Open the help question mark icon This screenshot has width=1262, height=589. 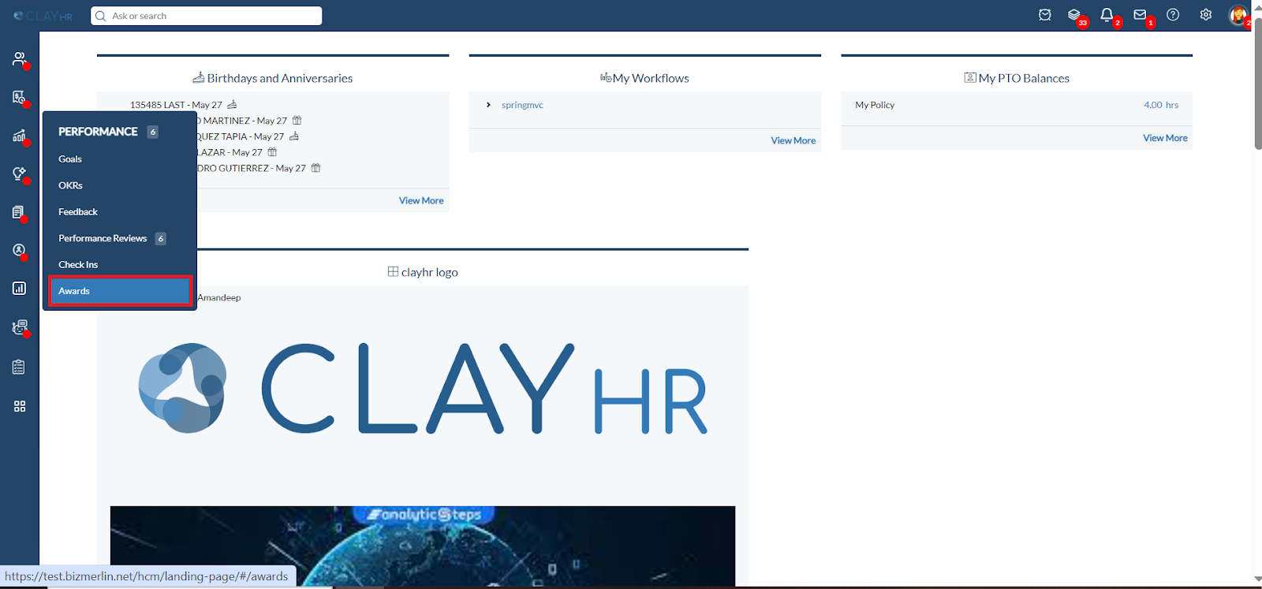click(1173, 15)
